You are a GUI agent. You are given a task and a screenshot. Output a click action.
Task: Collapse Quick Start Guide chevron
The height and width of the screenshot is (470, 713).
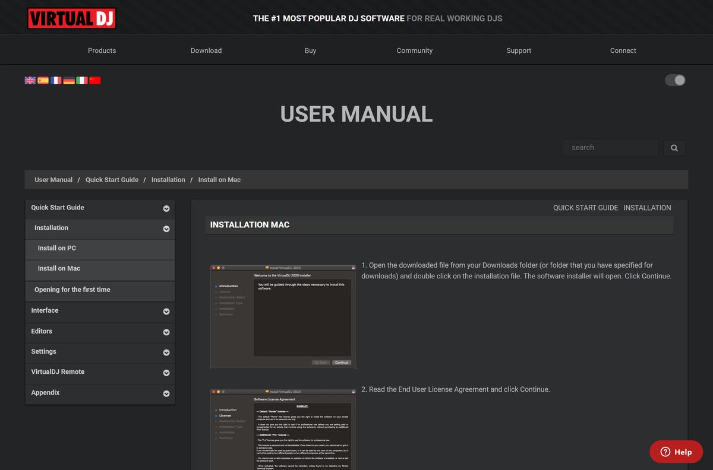pyautogui.click(x=166, y=208)
